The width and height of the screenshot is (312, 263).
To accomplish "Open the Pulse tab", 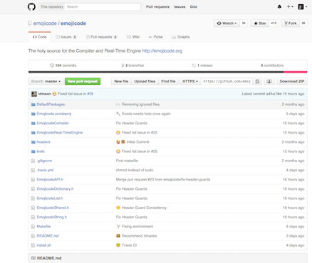I will 155,37.
